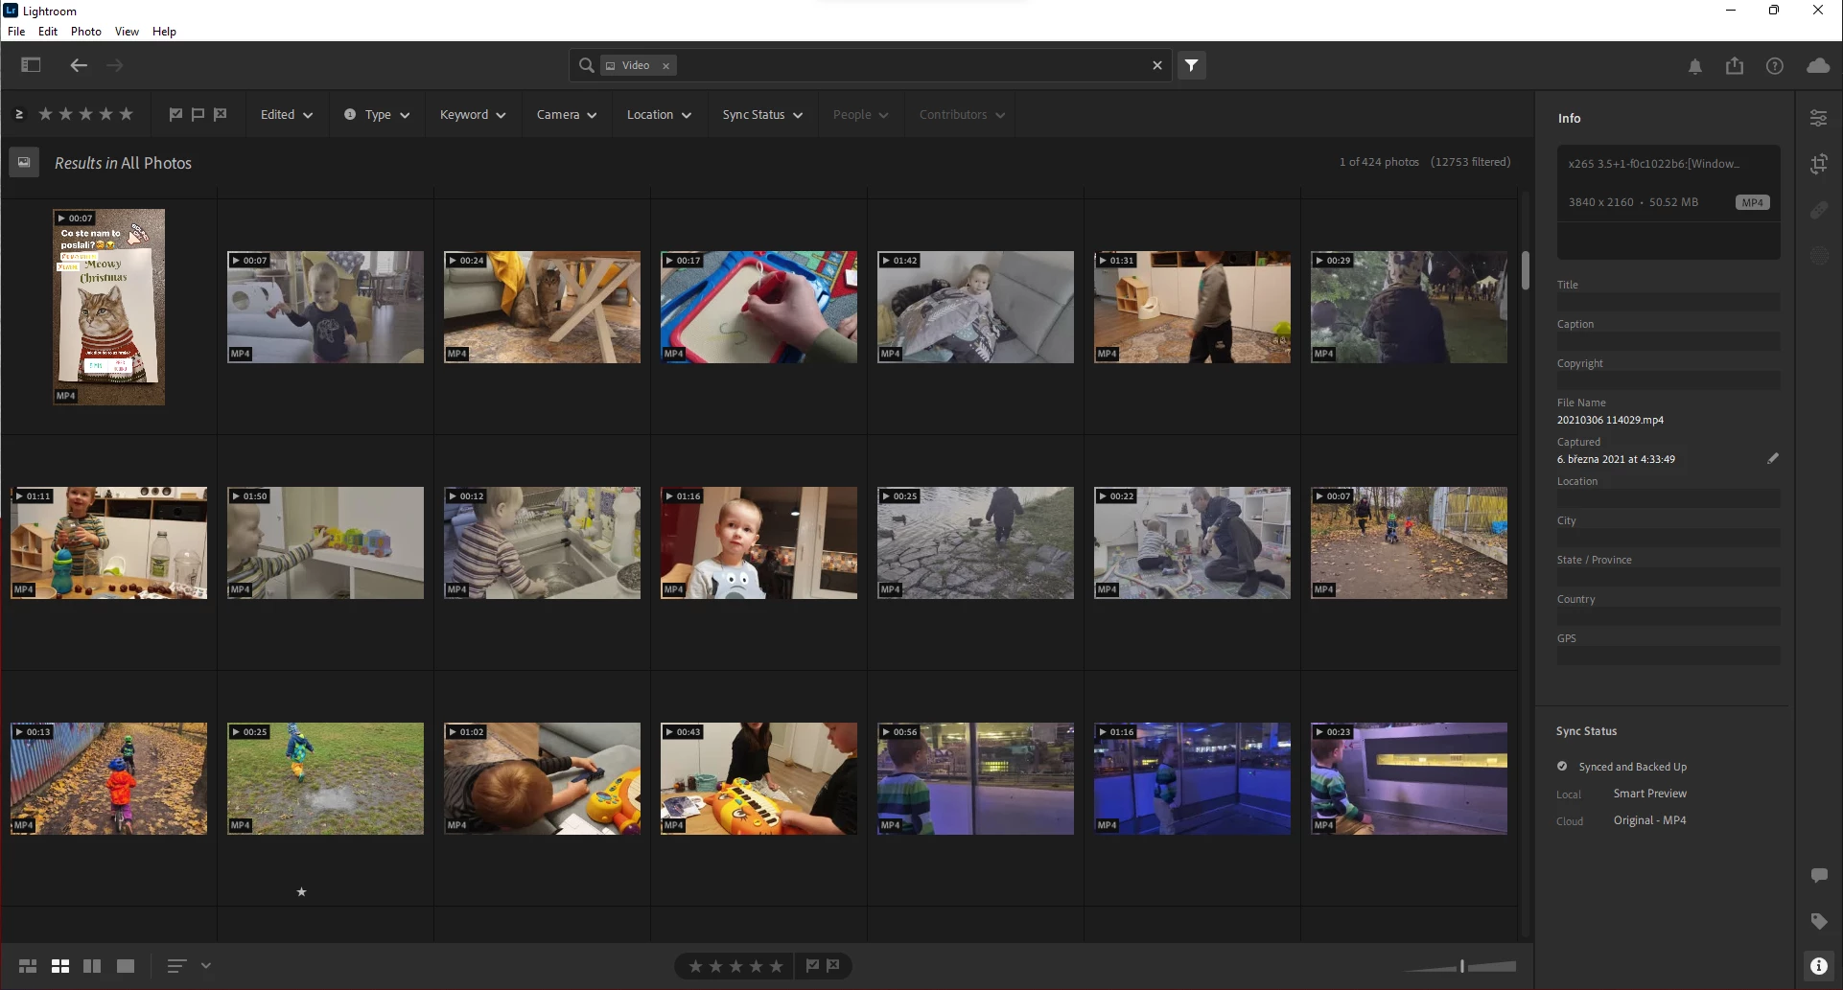Expand the Edited filter dropdown
Viewport: 1843px width, 990px height.
pyautogui.click(x=287, y=115)
